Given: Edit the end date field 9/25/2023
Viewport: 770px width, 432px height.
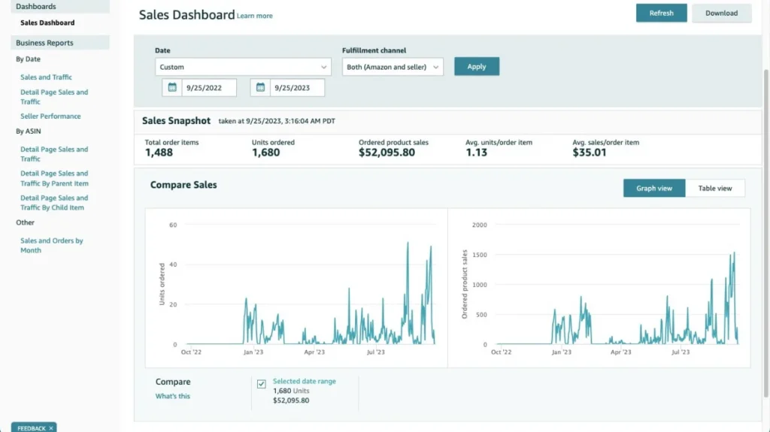Looking at the screenshot, I should point(297,88).
